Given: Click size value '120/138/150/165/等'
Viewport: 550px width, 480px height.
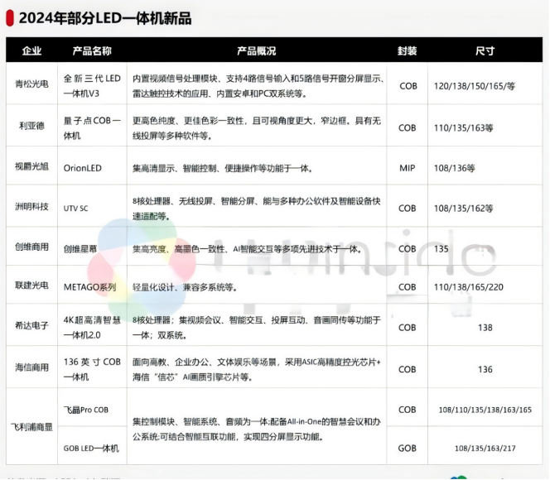Looking at the screenshot, I should point(475,86).
